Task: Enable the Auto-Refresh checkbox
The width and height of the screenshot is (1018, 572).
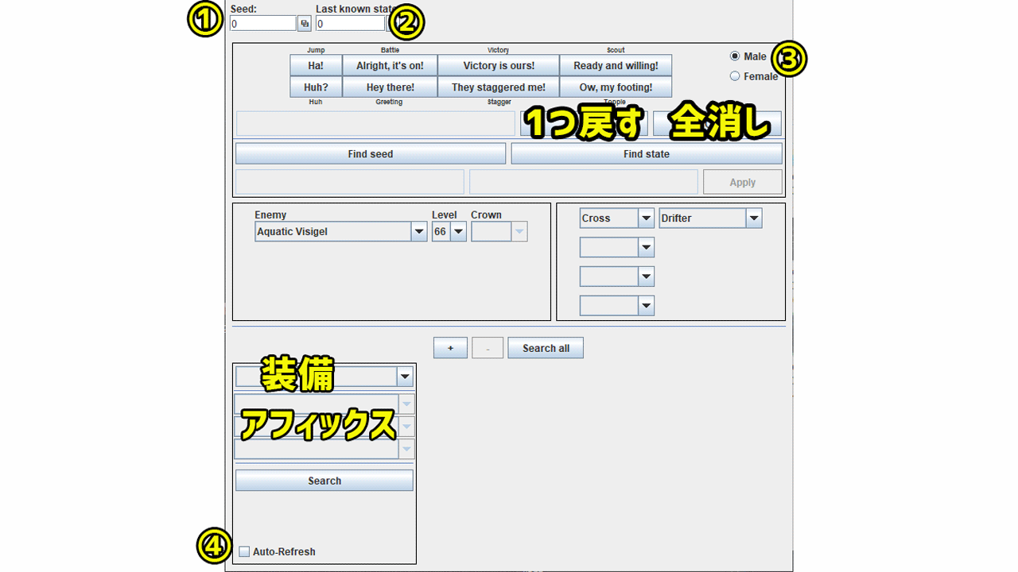Action: point(245,551)
